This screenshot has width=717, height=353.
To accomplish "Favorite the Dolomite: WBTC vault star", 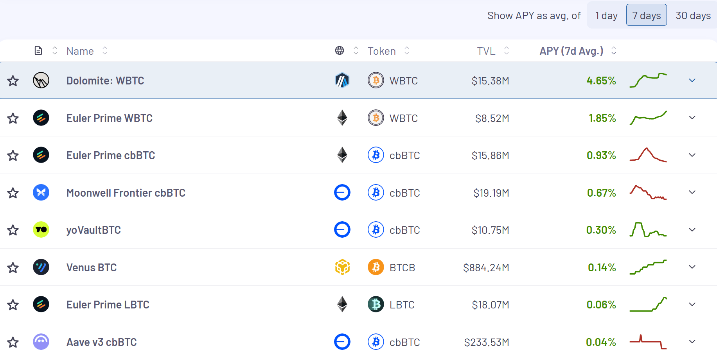I will point(13,81).
